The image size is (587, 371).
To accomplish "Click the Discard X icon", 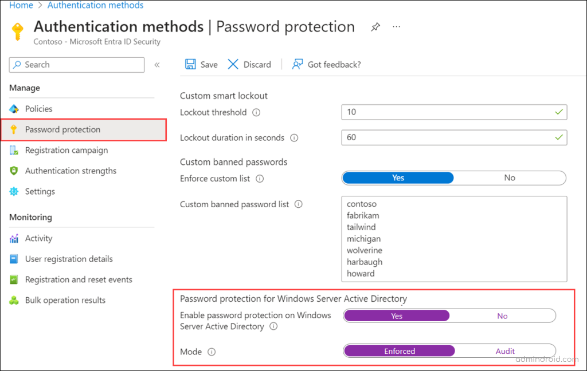I will (233, 64).
